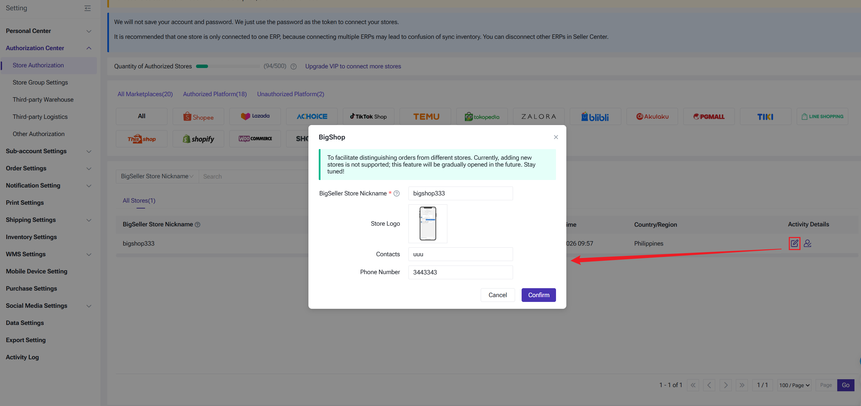
Task: Click the edit store pencil icon
Action: pyautogui.click(x=794, y=243)
